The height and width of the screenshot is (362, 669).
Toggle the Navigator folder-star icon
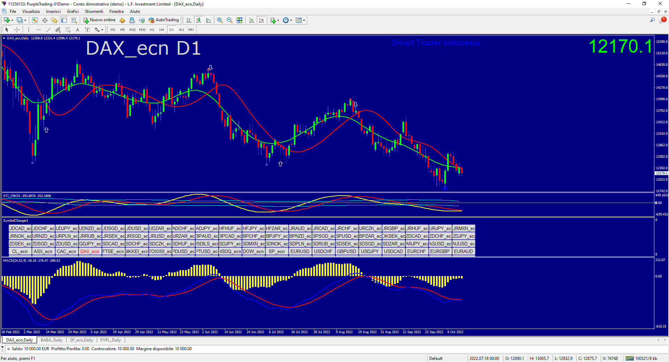coord(54,20)
